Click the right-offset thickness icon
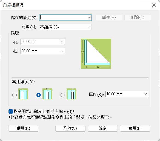Viewport: 160px width, 141px height. coord(72,94)
